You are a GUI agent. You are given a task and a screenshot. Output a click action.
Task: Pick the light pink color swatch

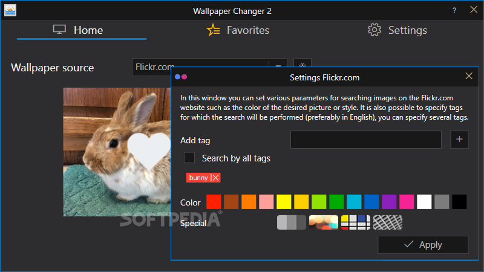pyautogui.click(x=266, y=202)
